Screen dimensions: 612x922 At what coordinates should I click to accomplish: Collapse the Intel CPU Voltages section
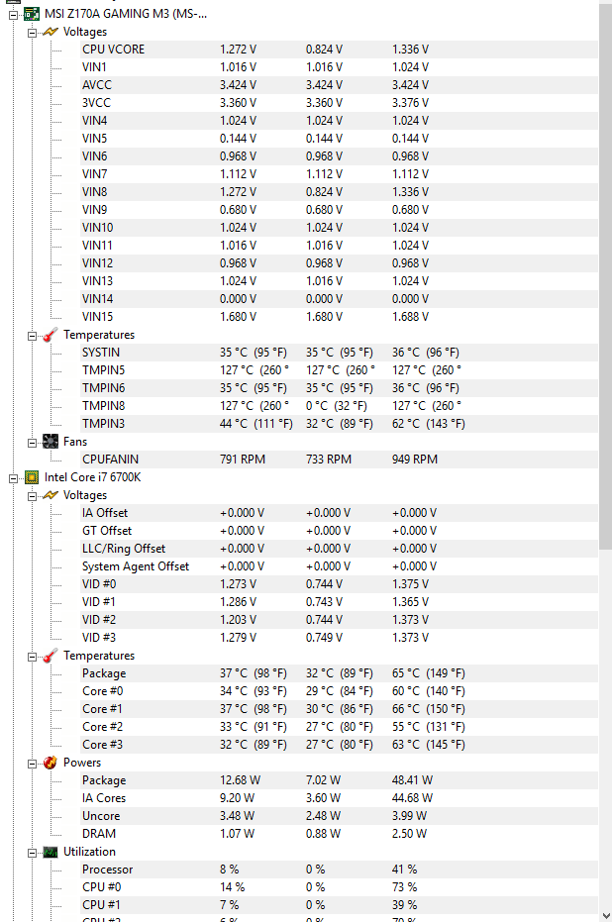click(x=32, y=496)
